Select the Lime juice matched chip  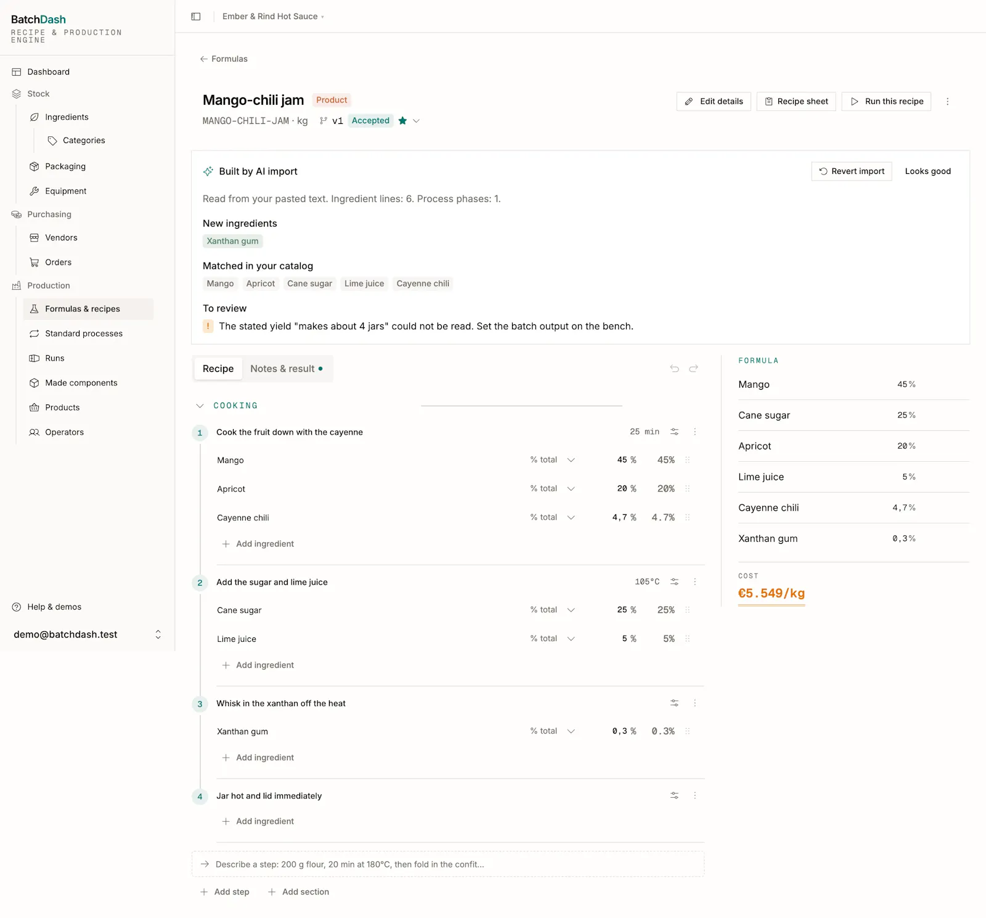pyautogui.click(x=364, y=284)
